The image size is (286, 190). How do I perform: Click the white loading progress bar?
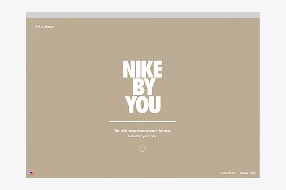click(143, 122)
